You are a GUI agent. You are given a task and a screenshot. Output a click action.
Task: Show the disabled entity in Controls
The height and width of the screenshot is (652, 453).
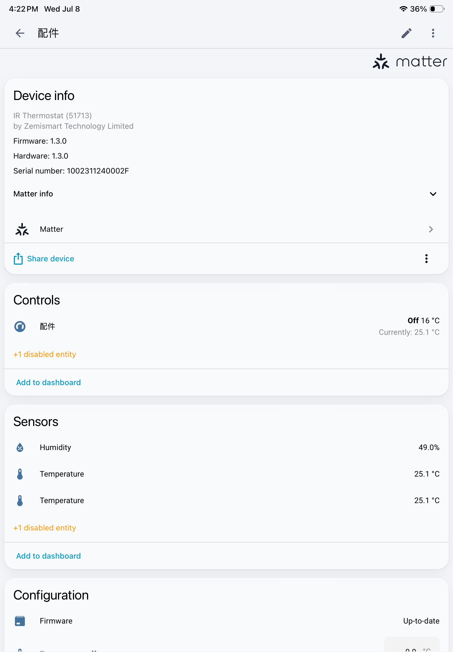tap(44, 354)
